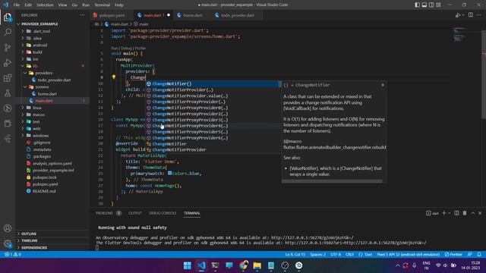The image size is (486, 273).
Task: Open Customize Layout icon
Action: [438, 5]
